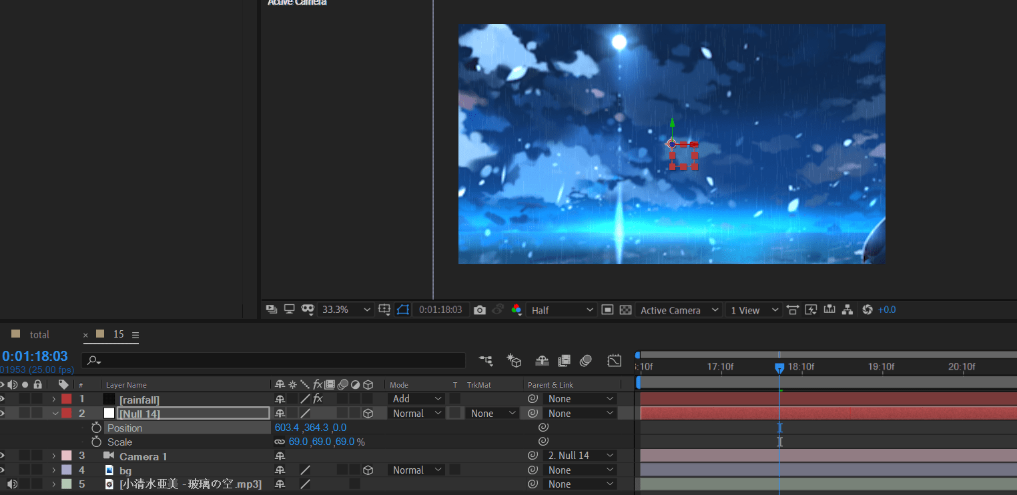
Task: Close the 15 composition tab
Action: pos(85,335)
